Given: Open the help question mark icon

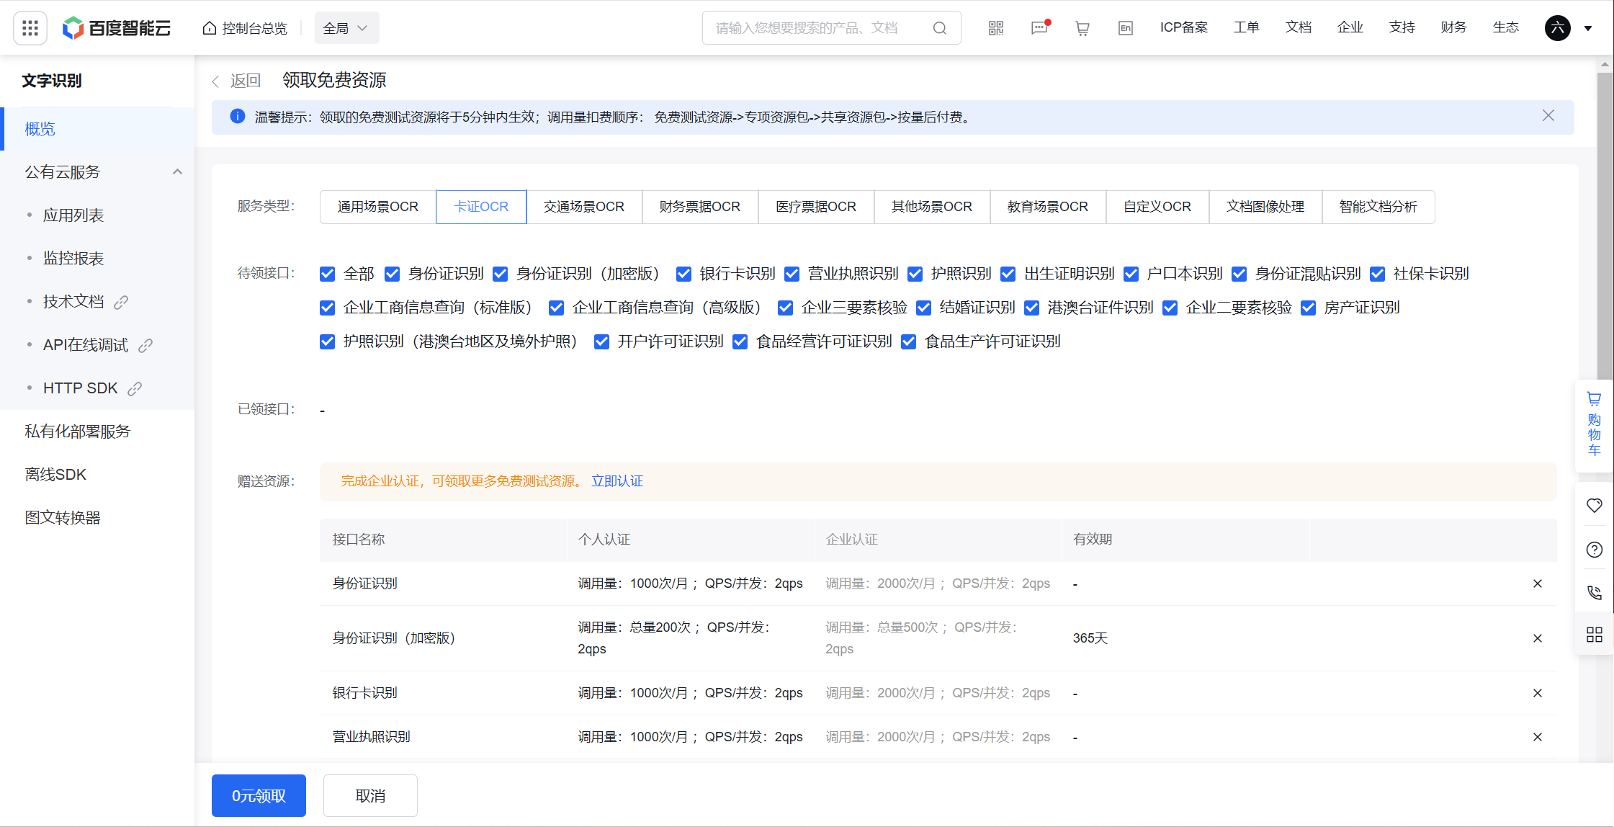Looking at the screenshot, I should 1595,550.
